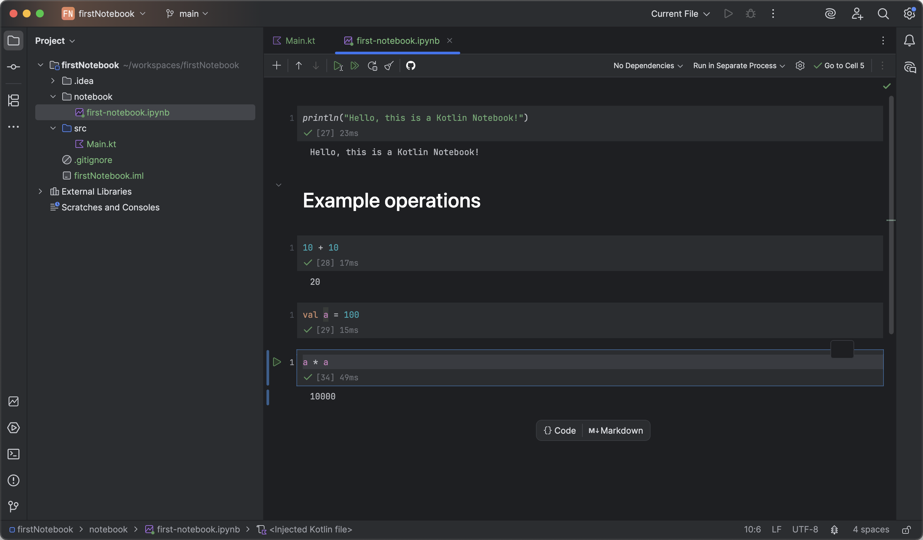Open editor tabs more options menu

[883, 40]
